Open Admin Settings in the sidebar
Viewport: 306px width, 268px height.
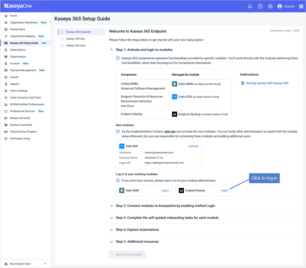tap(26, 91)
